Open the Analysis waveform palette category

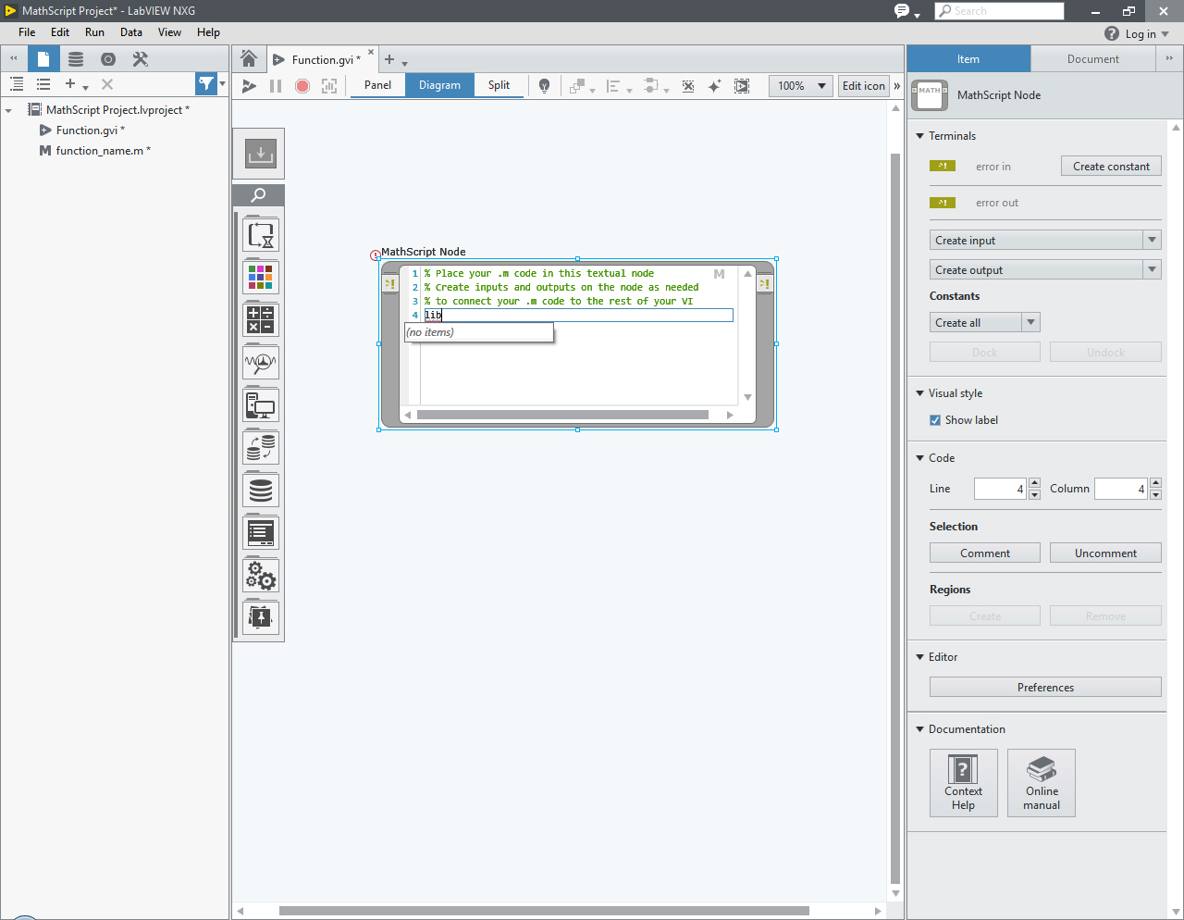click(261, 363)
